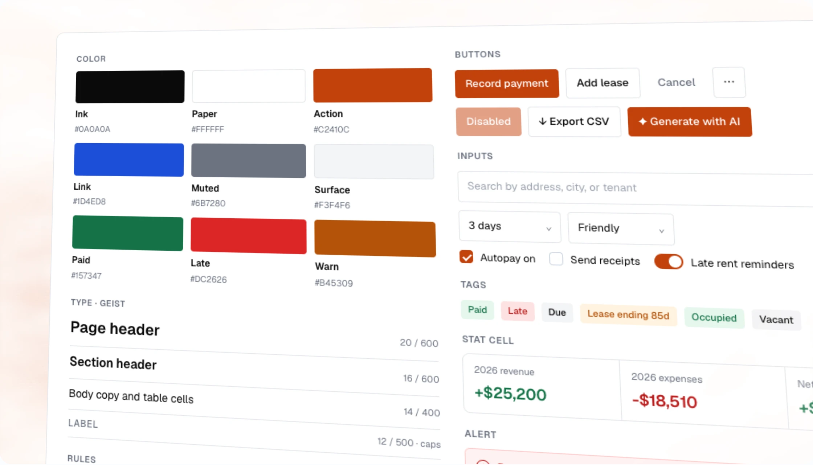Click the Add lease button
Screen dimensions: 813x465
click(x=602, y=83)
